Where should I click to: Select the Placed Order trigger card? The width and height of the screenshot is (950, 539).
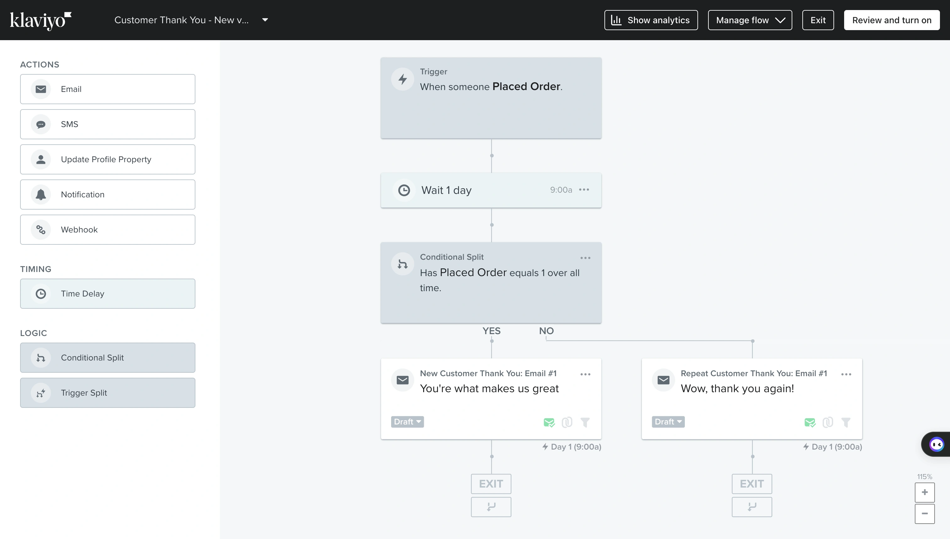[x=491, y=98]
